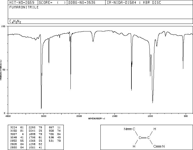Click transmittance value 11 beside 967
The image size is (193, 150).
click(x=59, y=127)
